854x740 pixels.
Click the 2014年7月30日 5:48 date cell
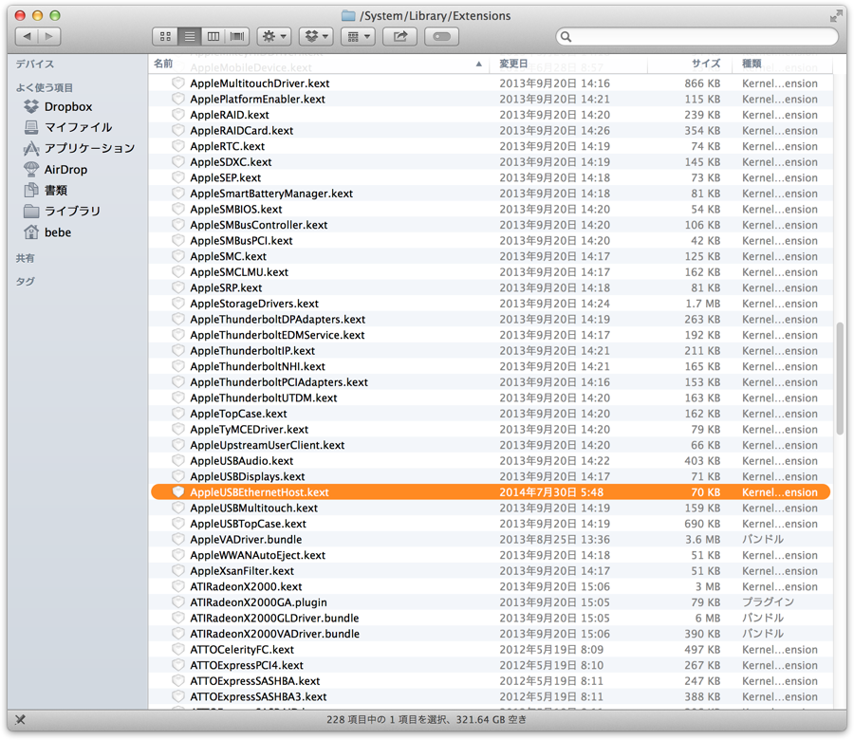[x=551, y=492]
